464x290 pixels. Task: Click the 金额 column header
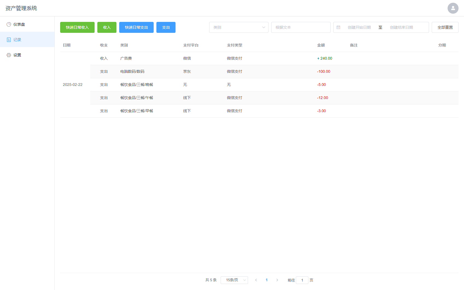click(x=321, y=45)
